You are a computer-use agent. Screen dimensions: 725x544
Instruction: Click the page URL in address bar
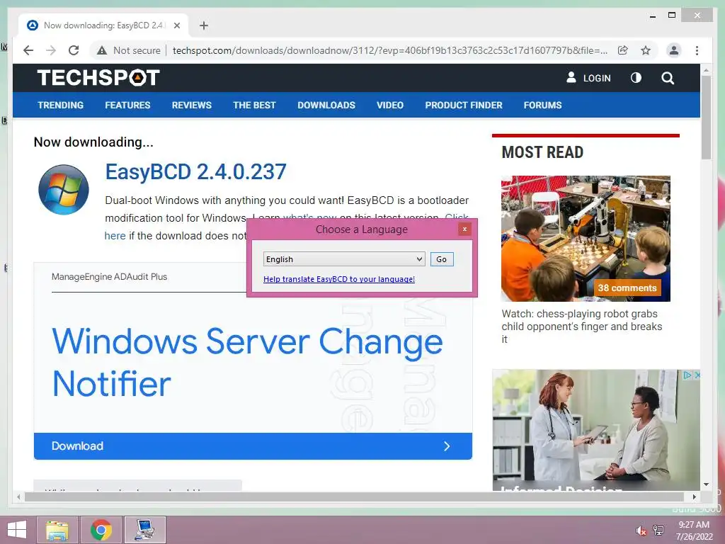[390, 50]
